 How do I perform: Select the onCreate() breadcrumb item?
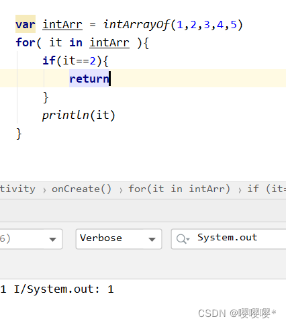tap(81, 189)
